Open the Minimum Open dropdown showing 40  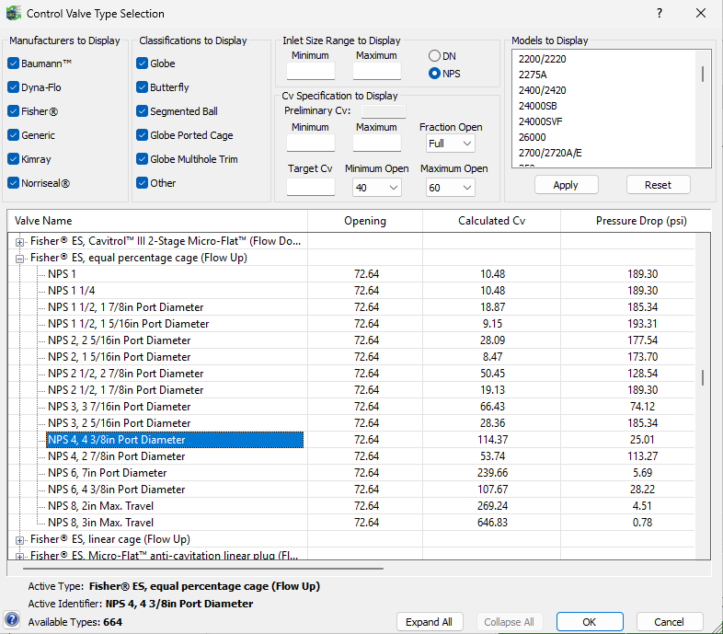(377, 188)
